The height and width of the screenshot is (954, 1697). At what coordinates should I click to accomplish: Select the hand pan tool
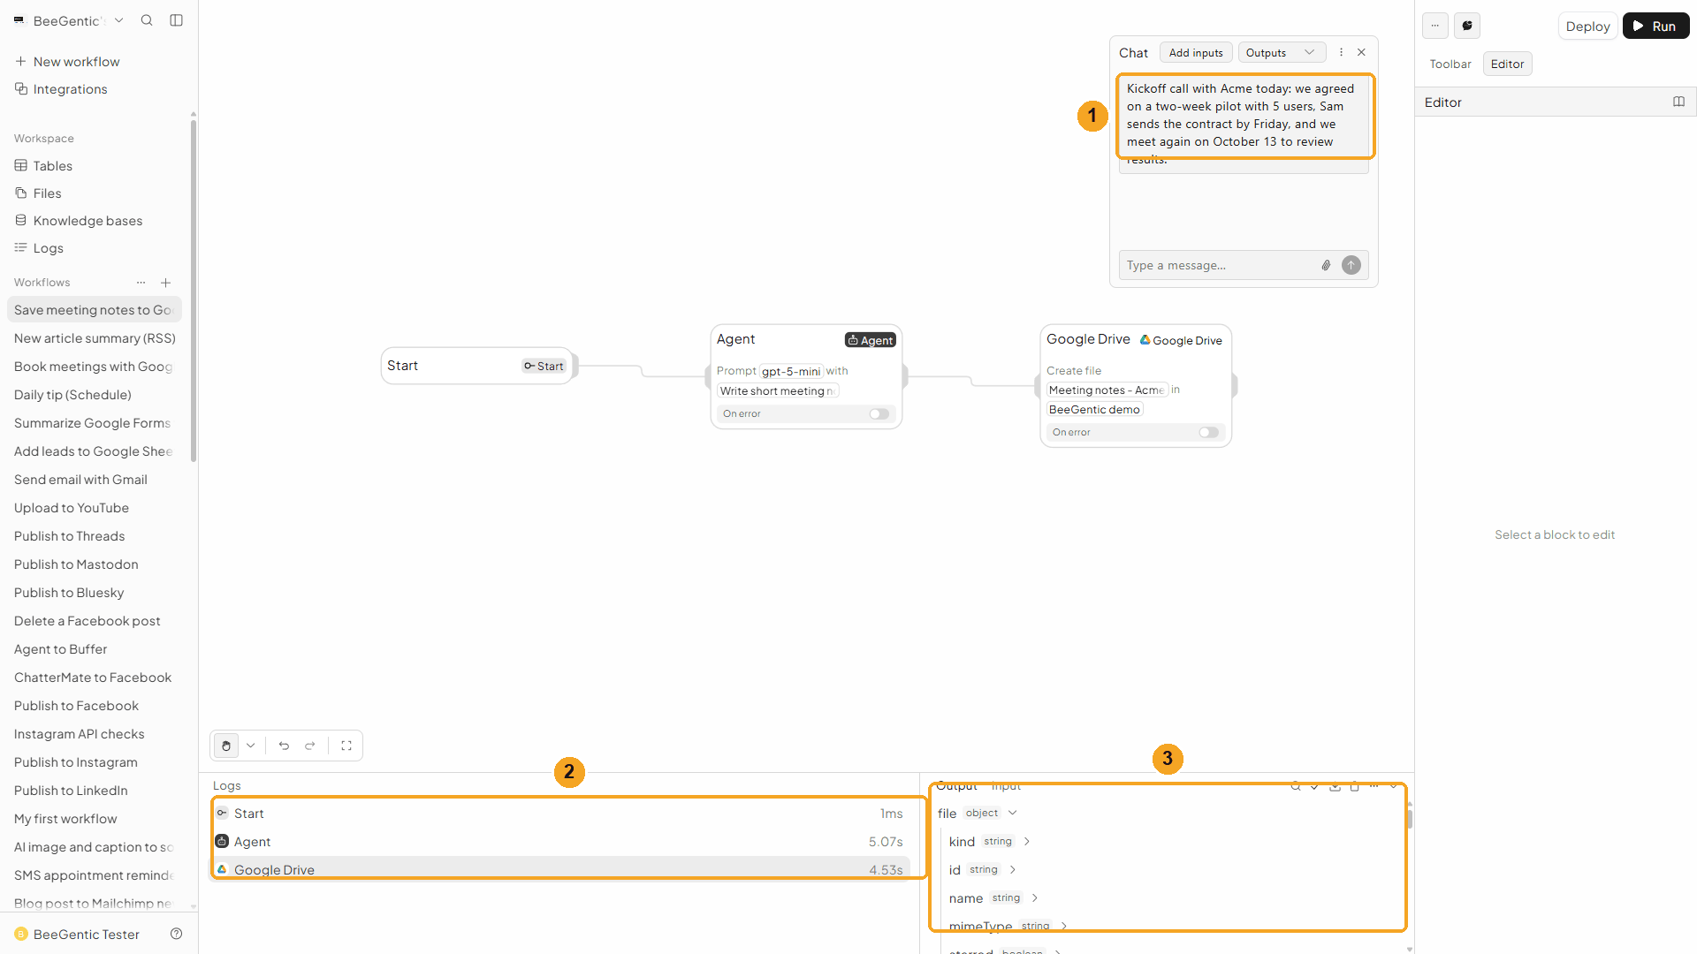pyautogui.click(x=226, y=746)
